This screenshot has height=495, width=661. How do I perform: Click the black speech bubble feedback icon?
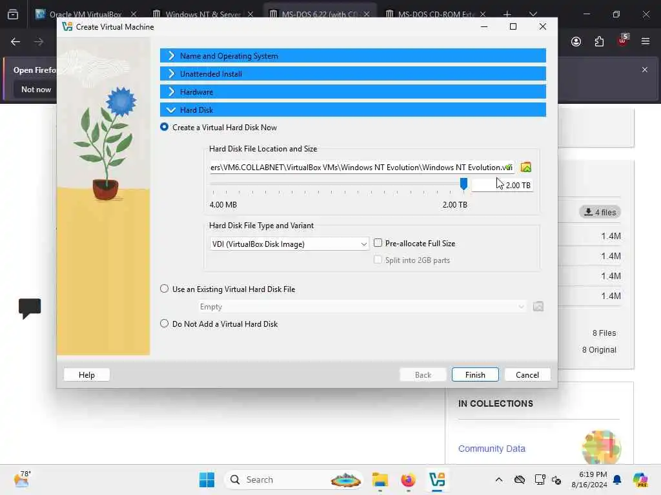[x=30, y=308]
